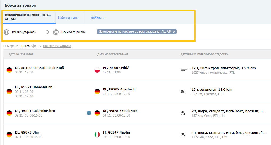Click the Italian flag beside Naples

[x=97, y=135]
